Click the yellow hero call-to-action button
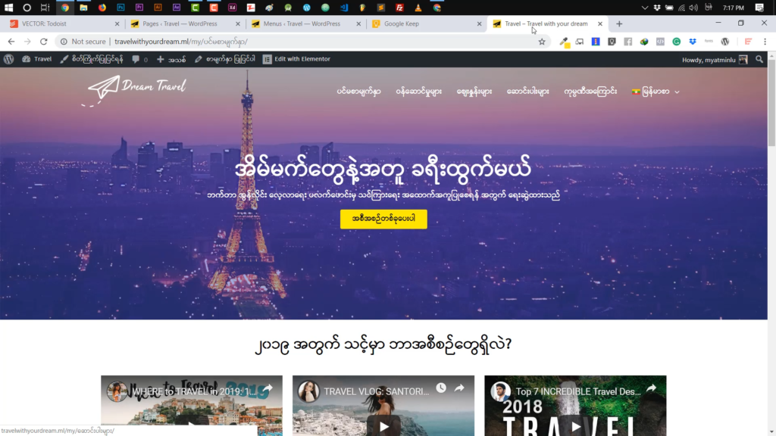 tap(383, 219)
